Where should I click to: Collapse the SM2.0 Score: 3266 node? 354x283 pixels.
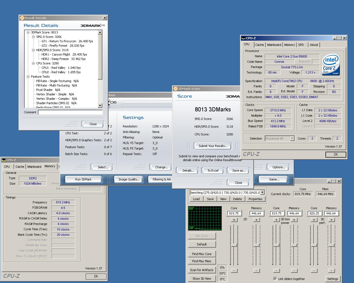point(33,37)
